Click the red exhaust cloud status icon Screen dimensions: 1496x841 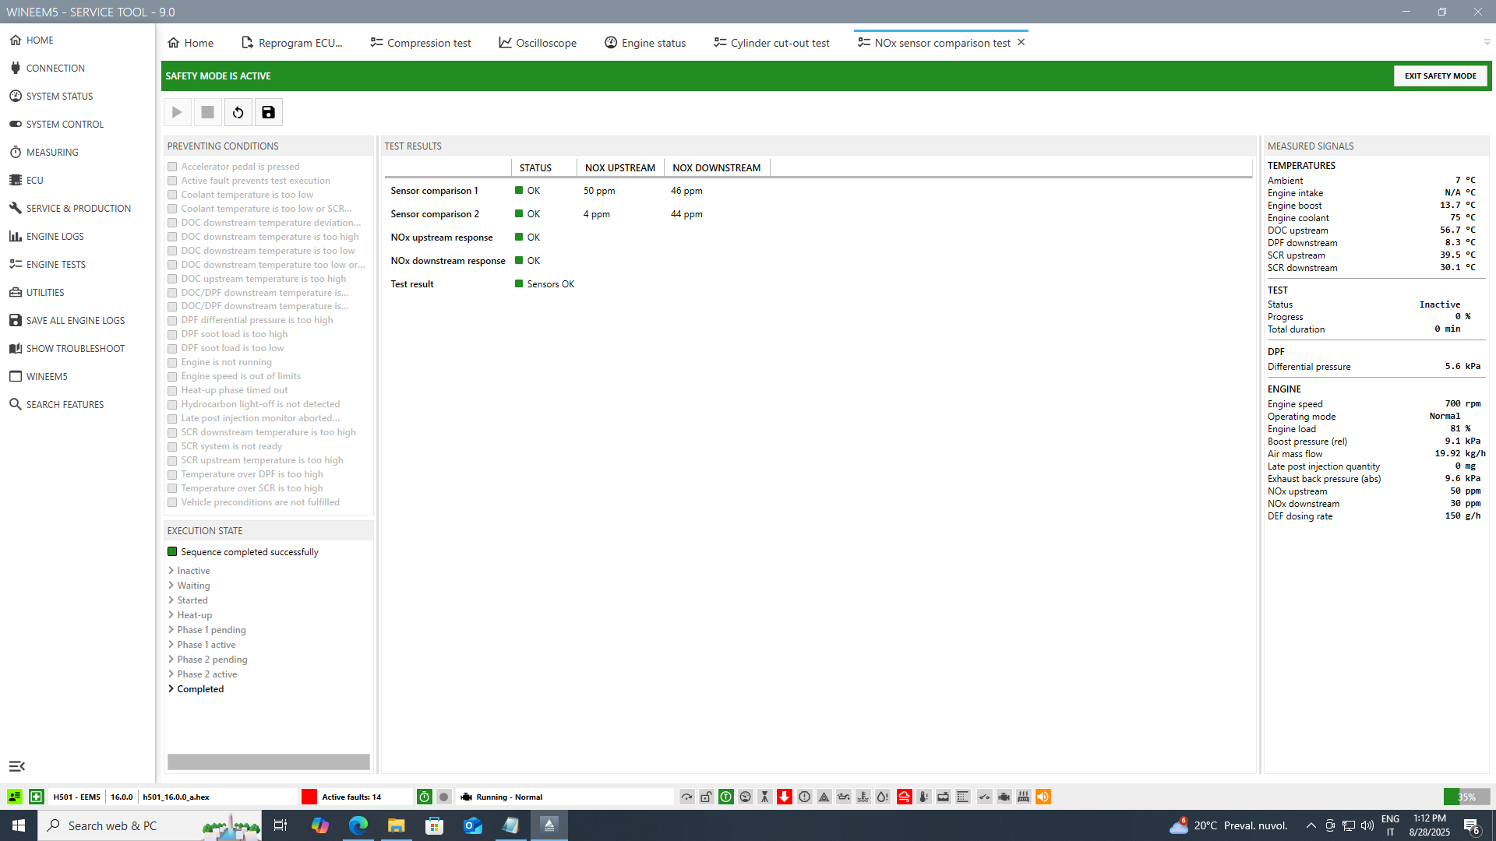click(x=904, y=797)
